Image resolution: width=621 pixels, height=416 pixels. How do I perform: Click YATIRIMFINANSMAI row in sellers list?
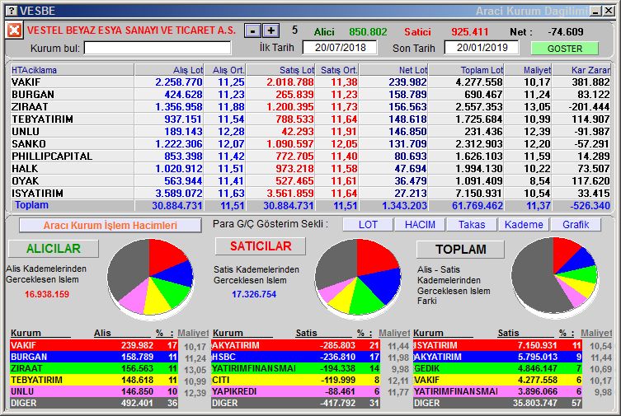[295, 368]
